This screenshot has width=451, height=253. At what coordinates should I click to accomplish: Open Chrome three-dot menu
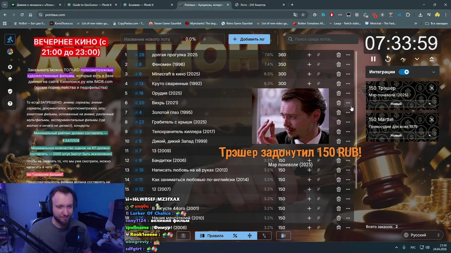coord(445,15)
